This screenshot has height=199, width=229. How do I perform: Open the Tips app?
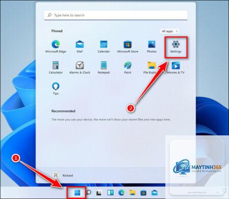[x=55, y=89]
